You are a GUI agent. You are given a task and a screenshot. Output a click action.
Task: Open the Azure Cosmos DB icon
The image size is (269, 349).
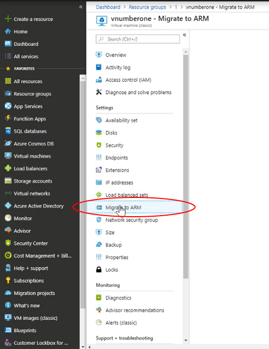(8, 144)
